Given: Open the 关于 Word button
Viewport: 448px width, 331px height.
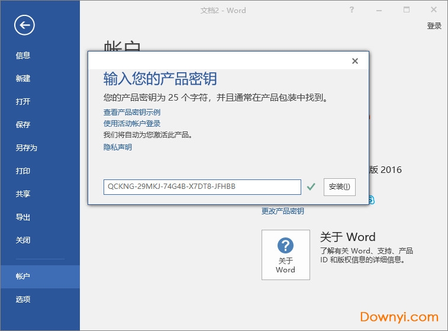Looking at the screenshot, I should (x=286, y=255).
